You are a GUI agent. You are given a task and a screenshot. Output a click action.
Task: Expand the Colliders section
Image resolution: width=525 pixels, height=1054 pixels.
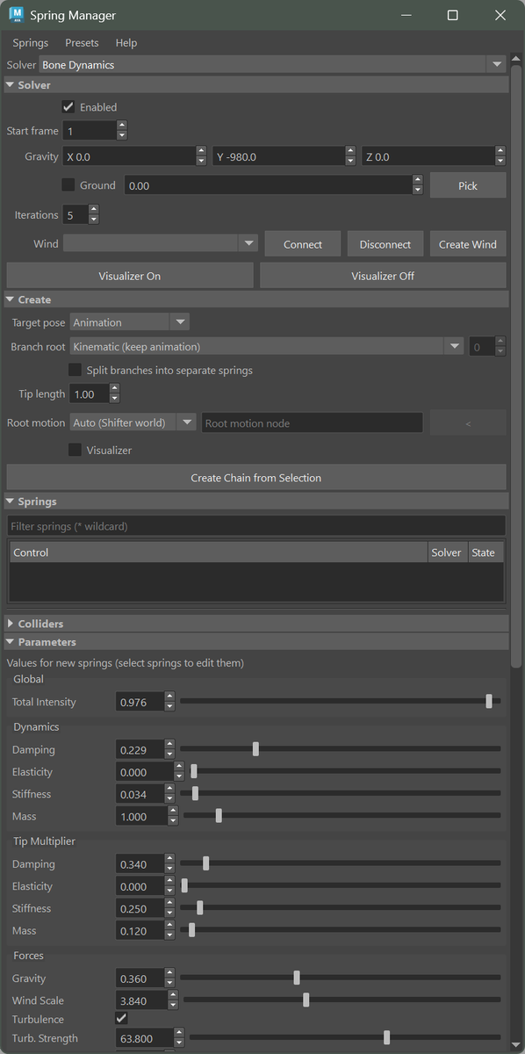point(256,624)
